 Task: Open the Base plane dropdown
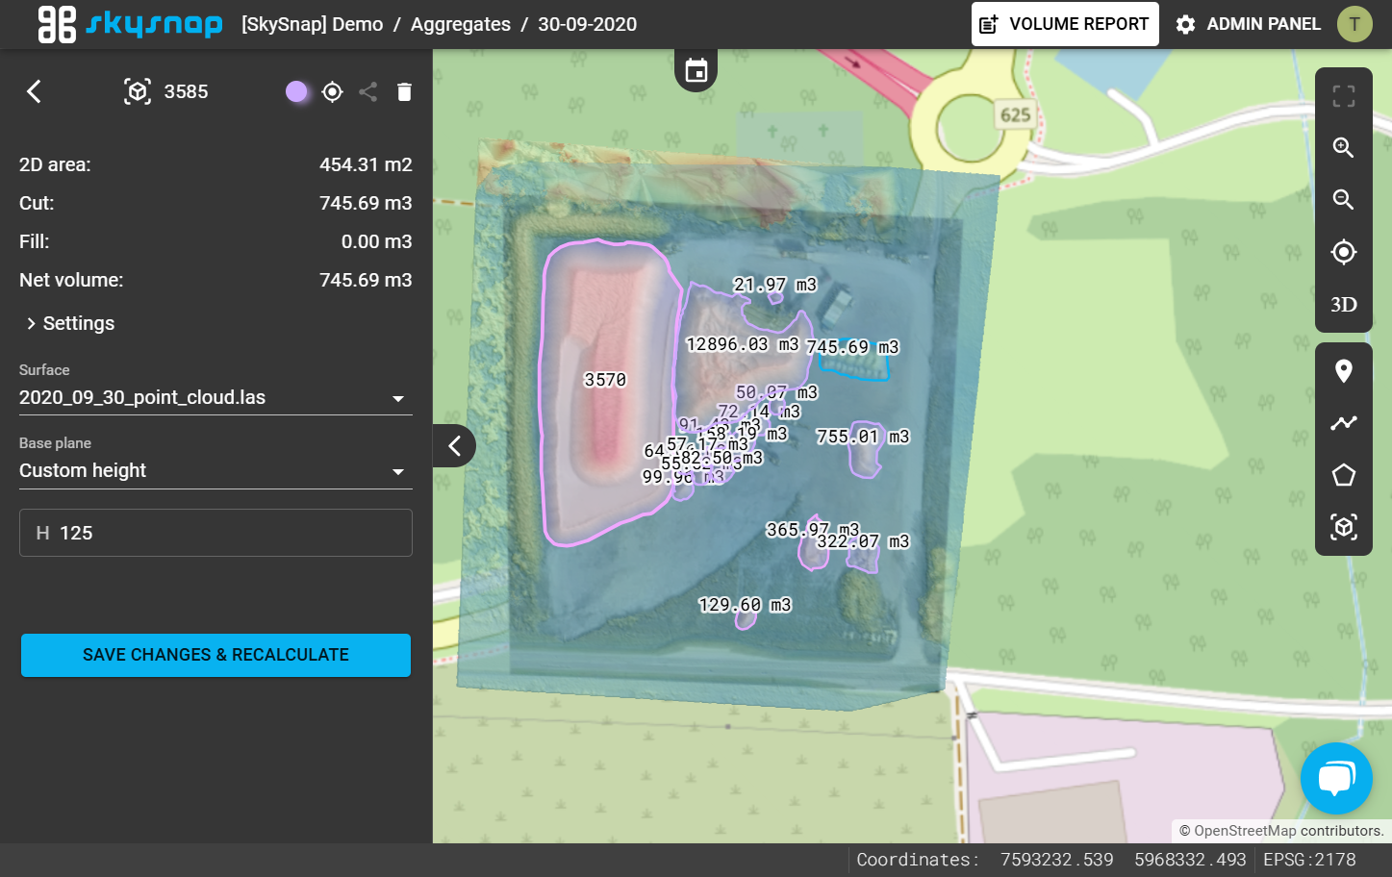[215, 470]
